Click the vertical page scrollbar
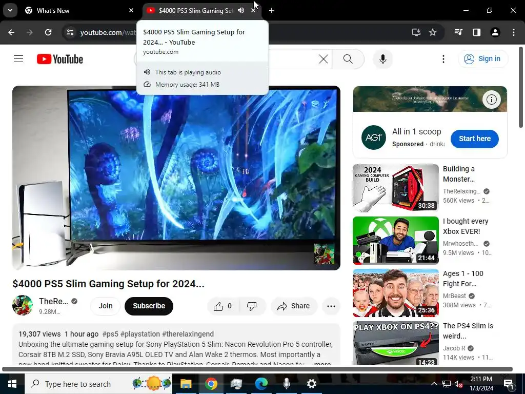Screen dimensions: 525x394 pyautogui.click(x=521, y=87)
